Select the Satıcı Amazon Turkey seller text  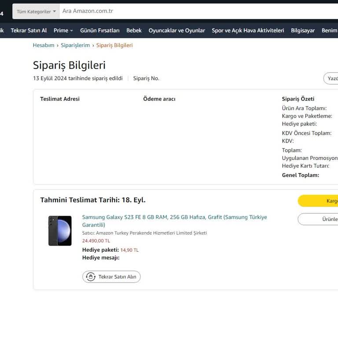144,233
